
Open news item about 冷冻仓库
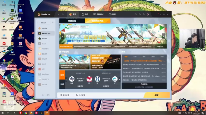144,72
